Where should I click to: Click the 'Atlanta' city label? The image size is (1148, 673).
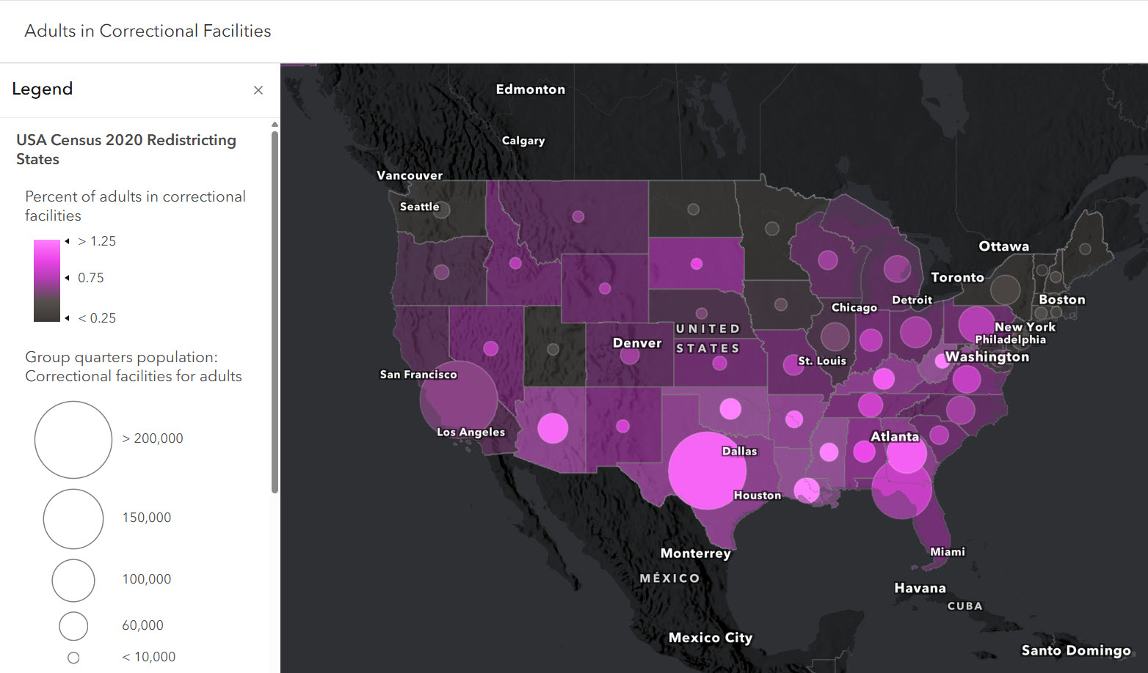coord(895,436)
